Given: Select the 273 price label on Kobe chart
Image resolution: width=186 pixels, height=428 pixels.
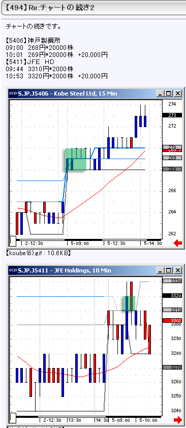Looking at the screenshot, I should (x=172, y=115).
